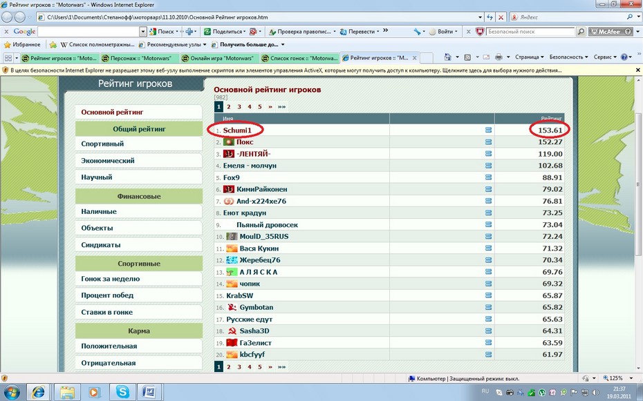Viewport: 643px width, 401px height.
Task: Open Windows Media Player from the taskbar
Action: 95,391
